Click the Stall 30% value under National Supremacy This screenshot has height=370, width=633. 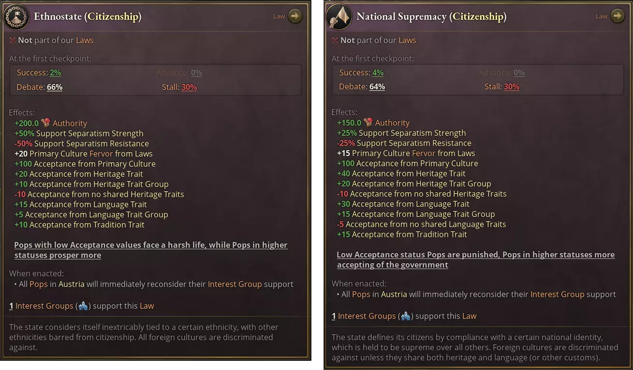click(512, 87)
